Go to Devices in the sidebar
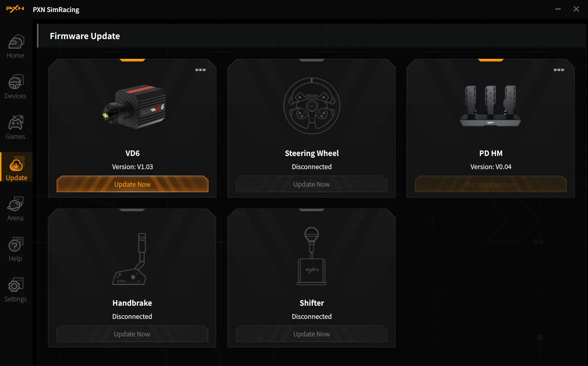The width and height of the screenshot is (588, 366). click(x=16, y=82)
